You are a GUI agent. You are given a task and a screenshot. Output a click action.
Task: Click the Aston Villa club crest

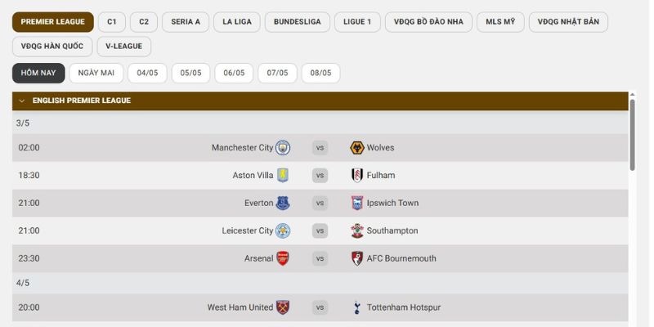[283, 175]
